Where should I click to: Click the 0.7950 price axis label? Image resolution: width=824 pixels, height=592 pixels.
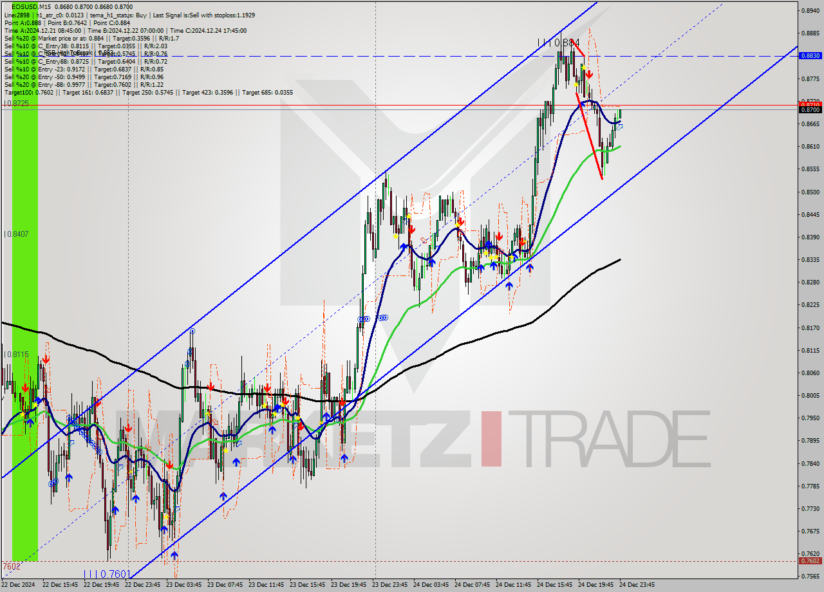click(x=809, y=418)
